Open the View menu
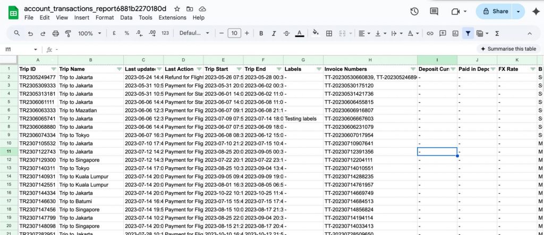Image resolution: width=544 pixels, height=235 pixels. point(62,17)
